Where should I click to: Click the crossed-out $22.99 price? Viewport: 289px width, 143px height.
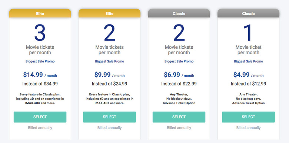point(190,84)
